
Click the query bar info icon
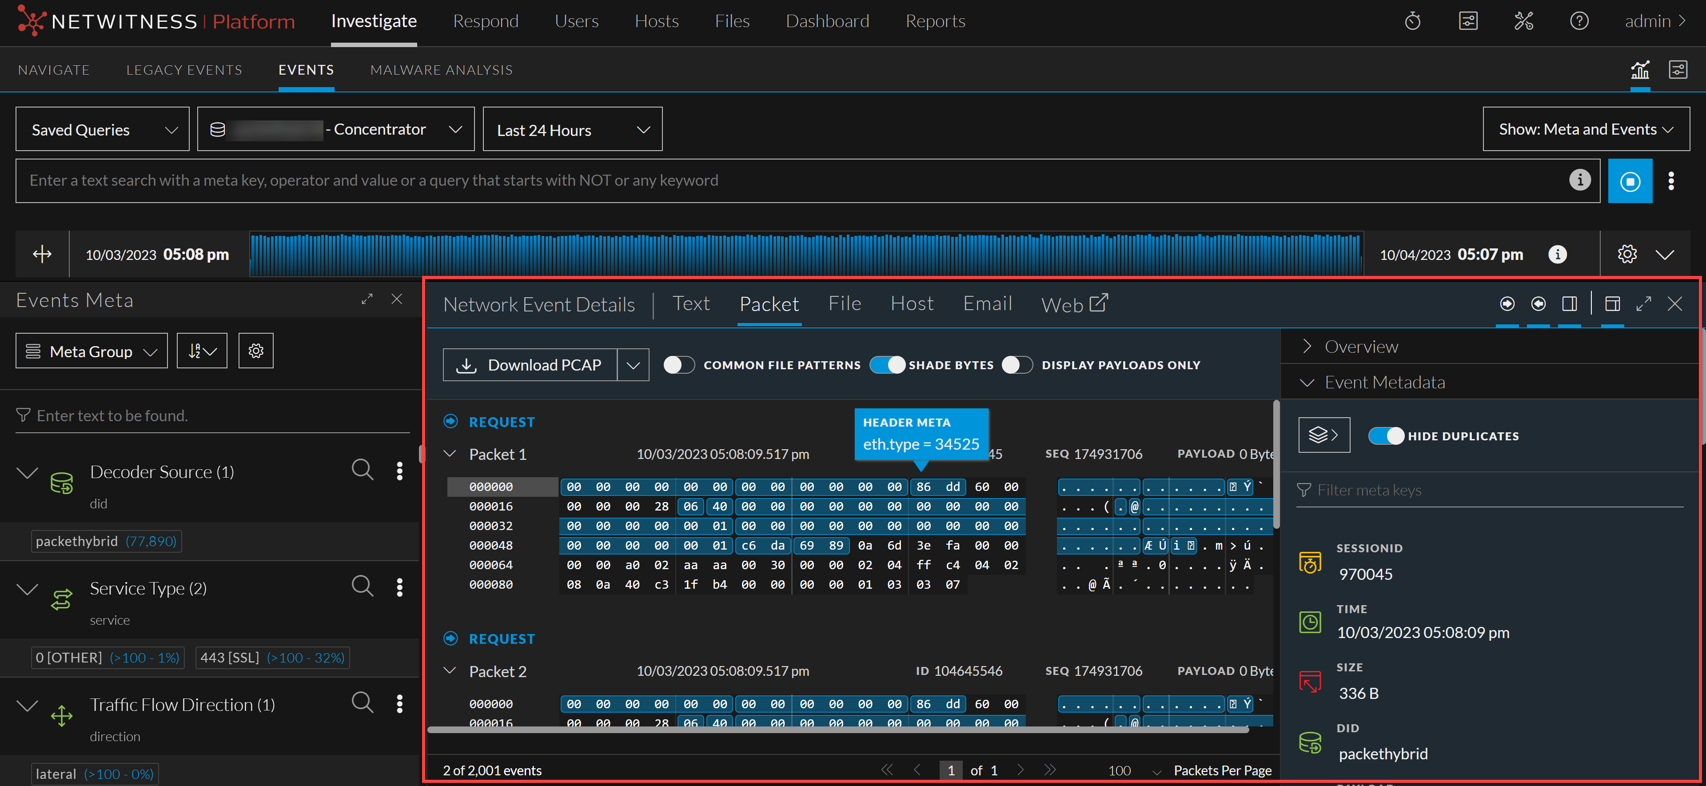[x=1580, y=180]
